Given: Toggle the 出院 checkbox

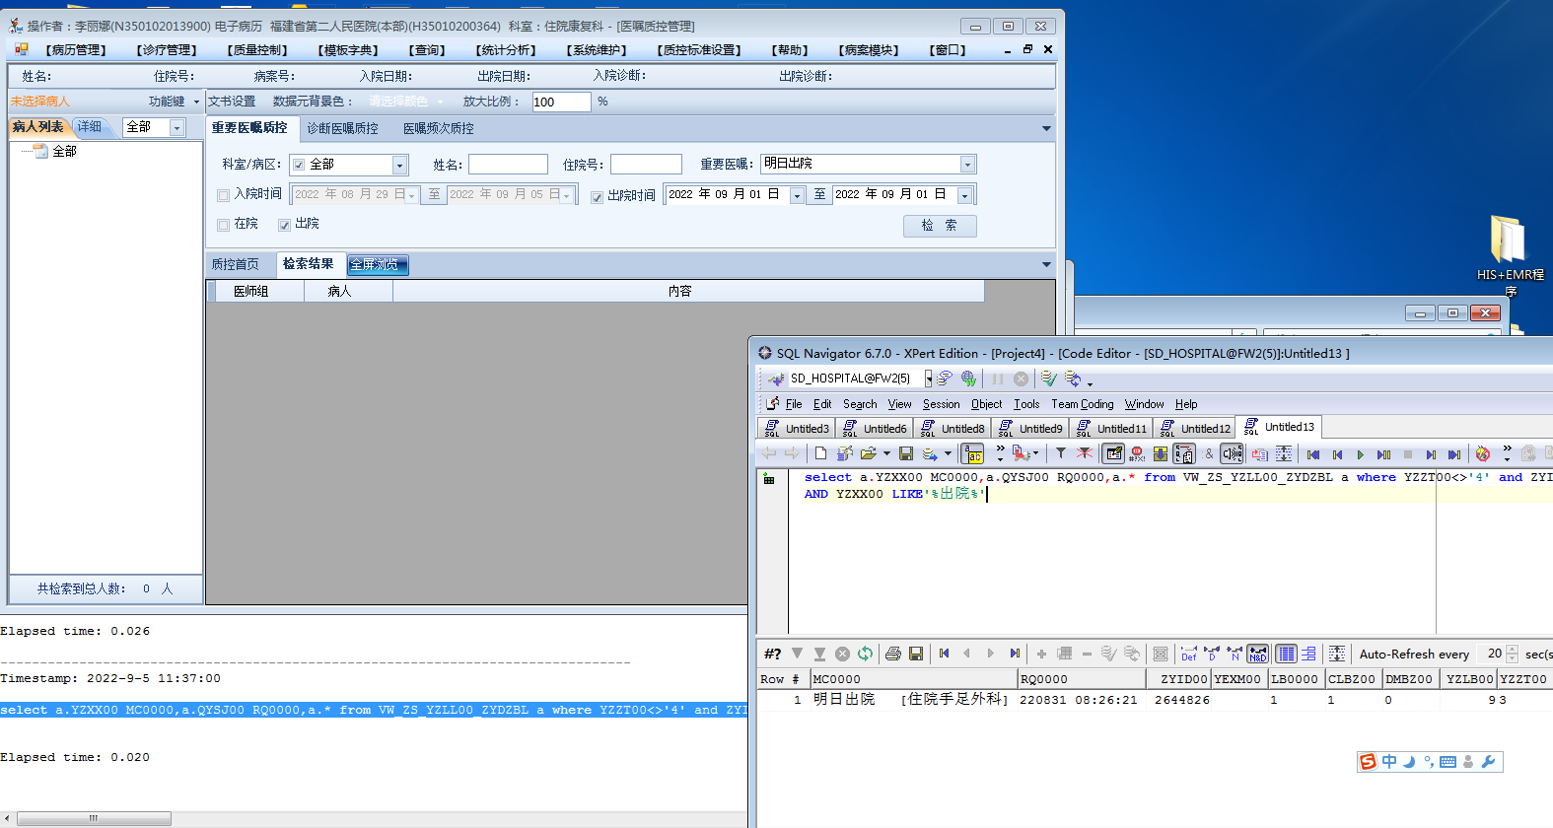Looking at the screenshot, I should pyautogui.click(x=284, y=225).
